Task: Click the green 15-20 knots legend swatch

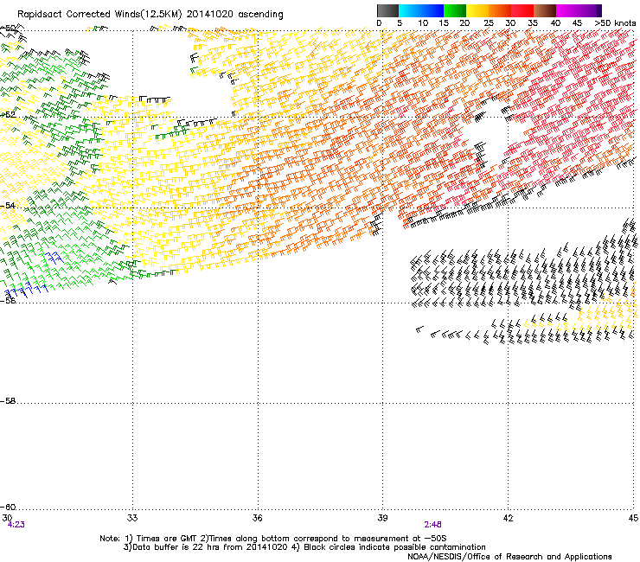Action: coord(455,10)
